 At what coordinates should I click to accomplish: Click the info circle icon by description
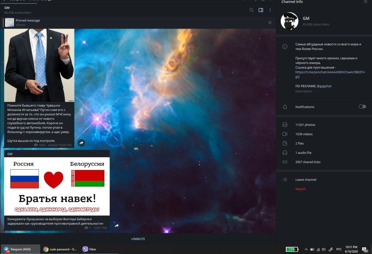[x=285, y=46]
